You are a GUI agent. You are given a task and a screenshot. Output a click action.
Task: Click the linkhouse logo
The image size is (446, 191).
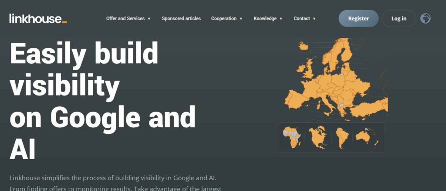point(38,18)
